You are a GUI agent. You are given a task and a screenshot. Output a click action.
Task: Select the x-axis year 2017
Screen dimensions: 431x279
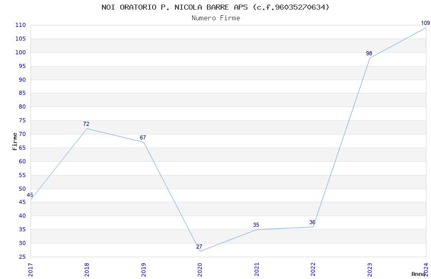30,270
